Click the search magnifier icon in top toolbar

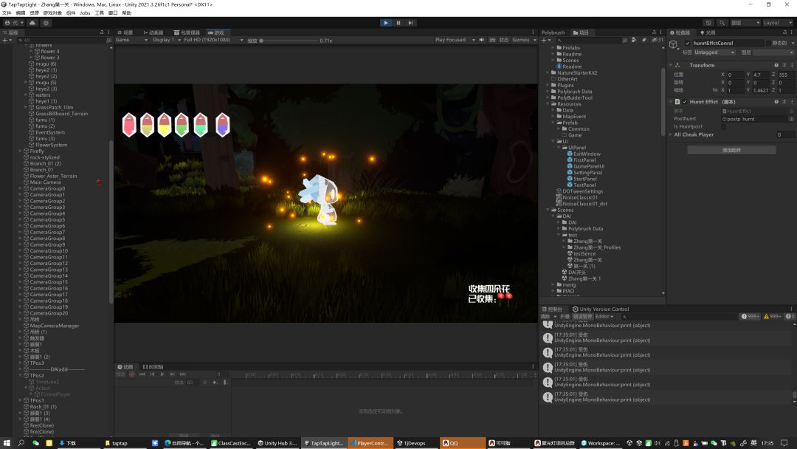coord(722,23)
